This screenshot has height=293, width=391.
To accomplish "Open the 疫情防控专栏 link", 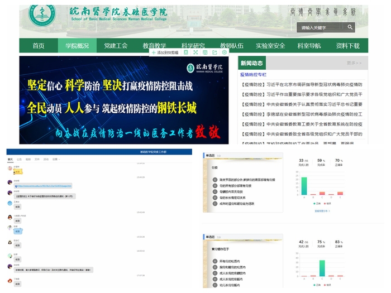I will [253, 74].
